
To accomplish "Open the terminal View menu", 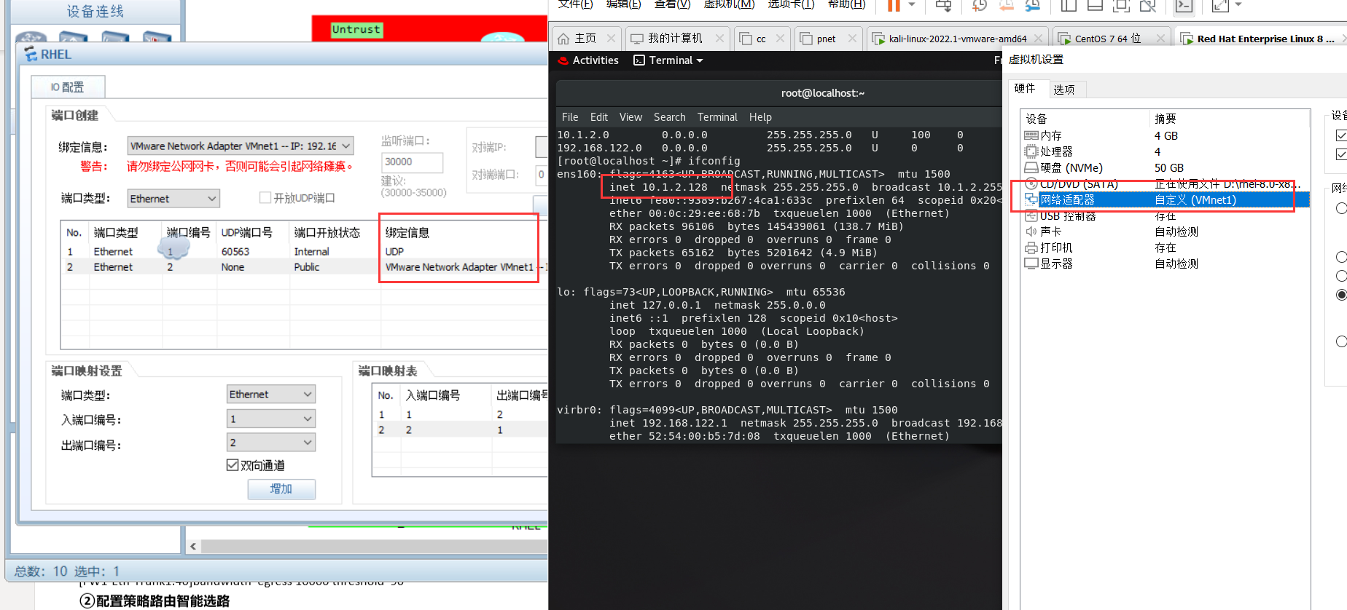I will coord(630,117).
